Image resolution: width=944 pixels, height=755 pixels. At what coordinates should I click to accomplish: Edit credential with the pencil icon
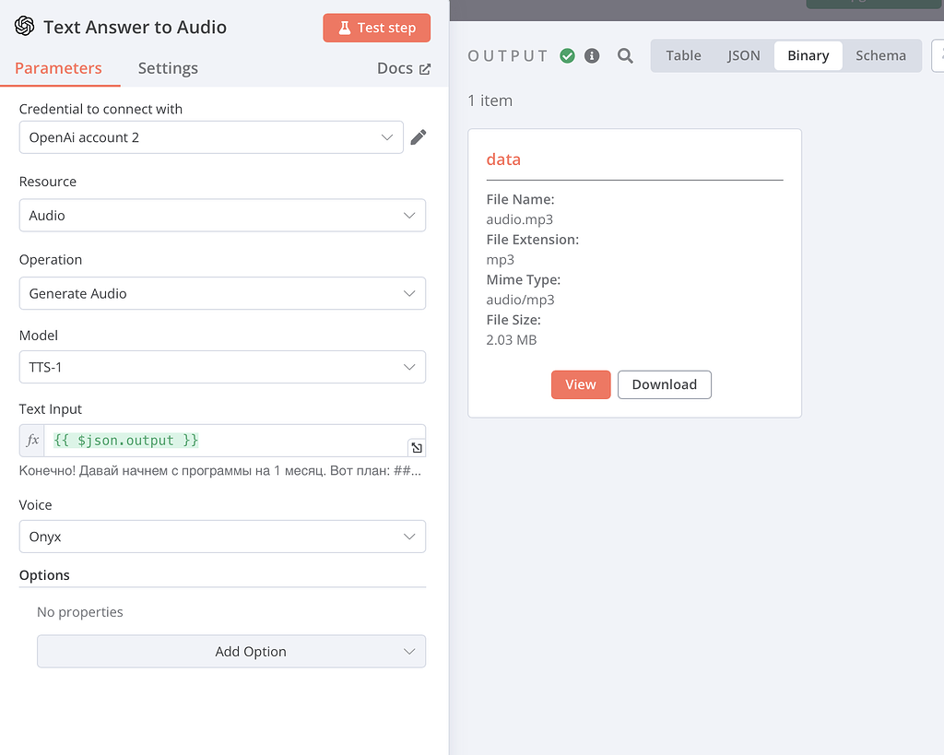(x=419, y=137)
